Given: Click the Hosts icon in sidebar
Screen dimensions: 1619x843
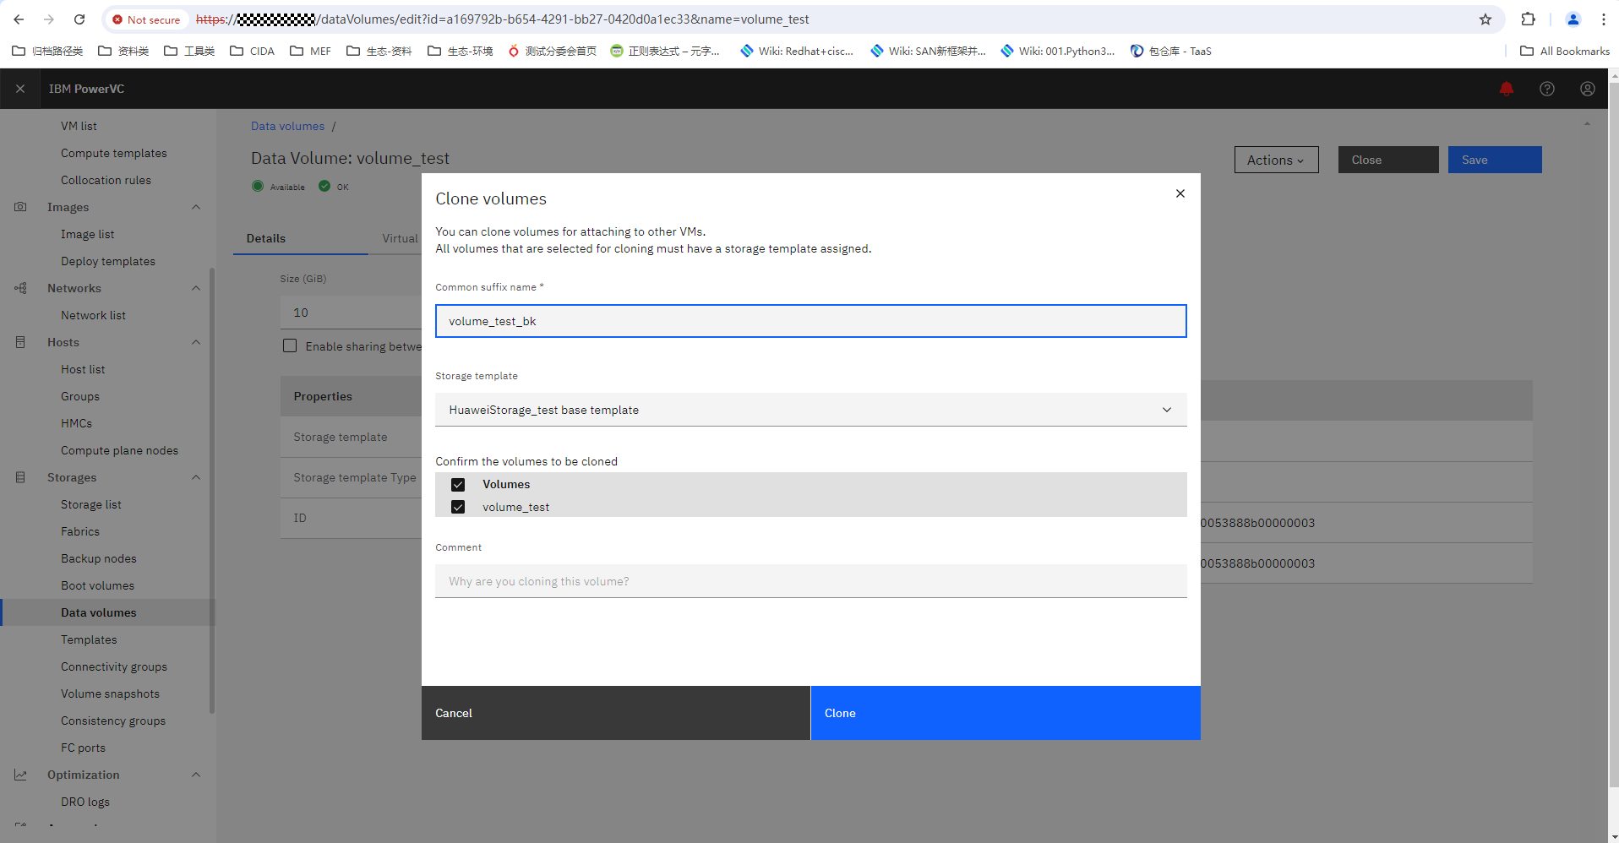Looking at the screenshot, I should coord(20,342).
